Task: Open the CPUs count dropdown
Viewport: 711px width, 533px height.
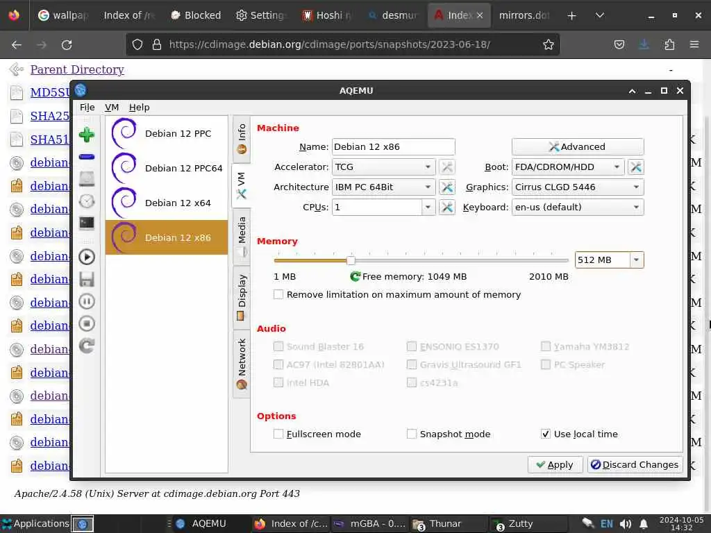Action: point(428,207)
